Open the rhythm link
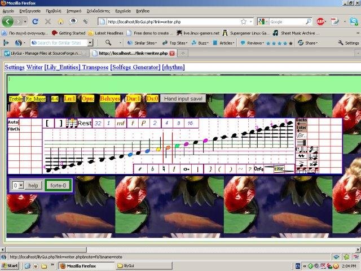This screenshot has width=361, height=271. 173,67
